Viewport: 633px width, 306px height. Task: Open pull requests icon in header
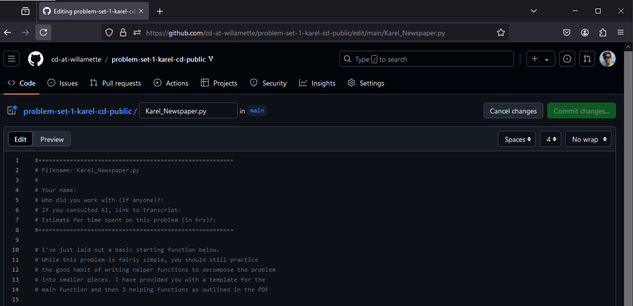pyautogui.click(x=587, y=59)
